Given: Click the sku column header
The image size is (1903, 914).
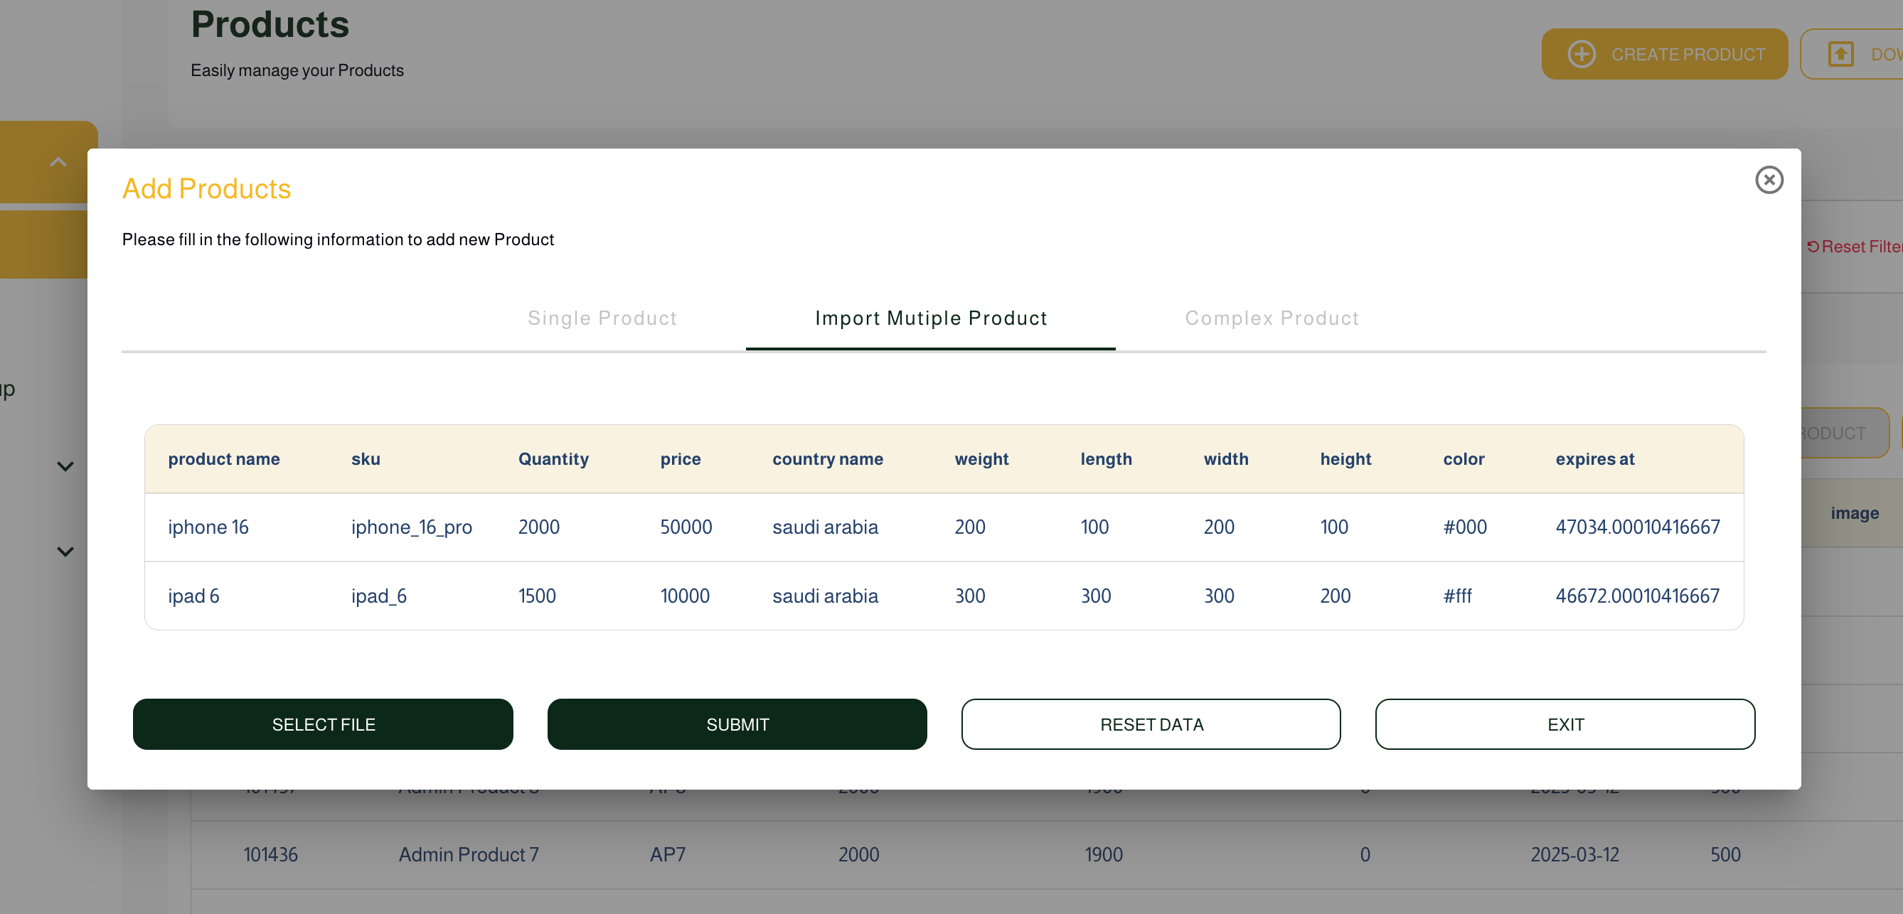Looking at the screenshot, I should coord(366,459).
